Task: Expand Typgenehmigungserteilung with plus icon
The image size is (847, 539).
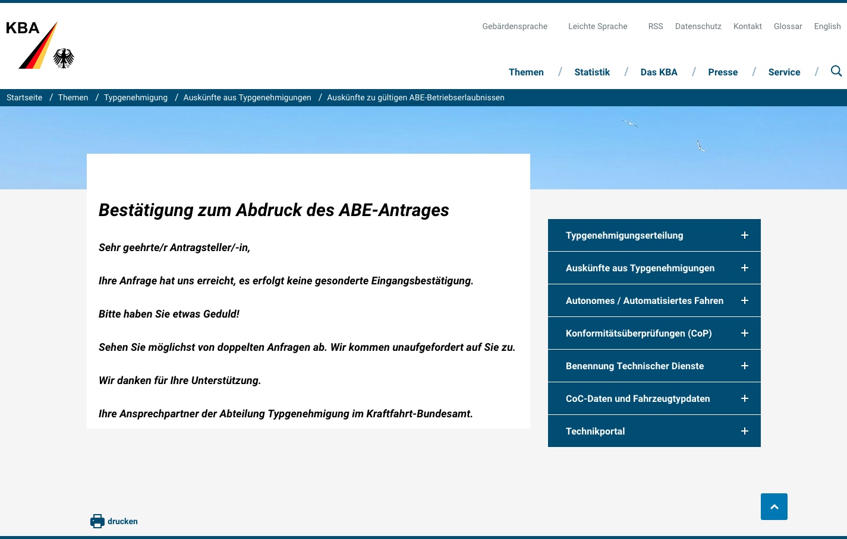Action: (x=744, y=235)
